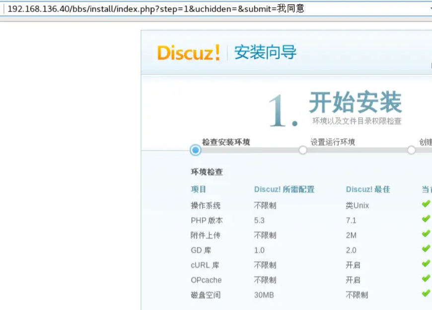This screenshot has height=310, width=432.
Task: Click the 操作系统 row label
Action: coord(206,206)
